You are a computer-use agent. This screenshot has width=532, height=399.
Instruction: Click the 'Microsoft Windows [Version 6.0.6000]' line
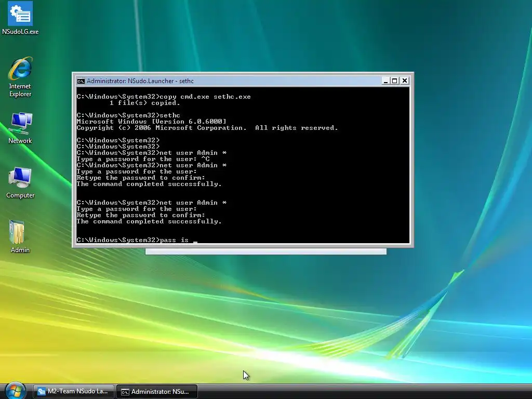point(151,122)
